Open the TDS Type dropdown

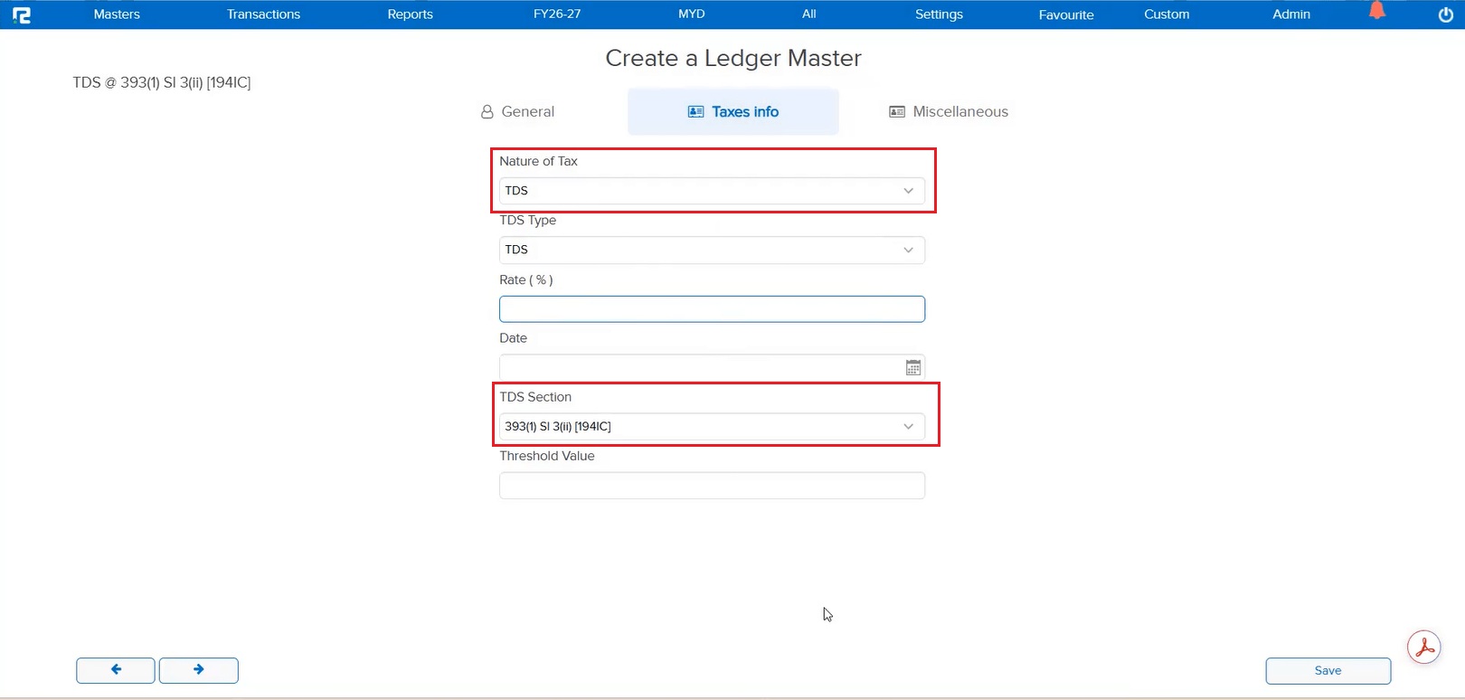pos(712,250)
